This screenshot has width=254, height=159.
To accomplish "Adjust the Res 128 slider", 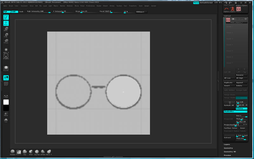I will click(241, 102).
